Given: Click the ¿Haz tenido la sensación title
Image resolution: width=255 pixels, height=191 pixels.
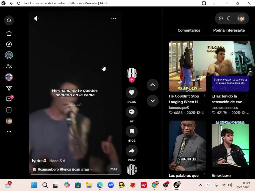Looking at the screenshot, I should (228, 99).
